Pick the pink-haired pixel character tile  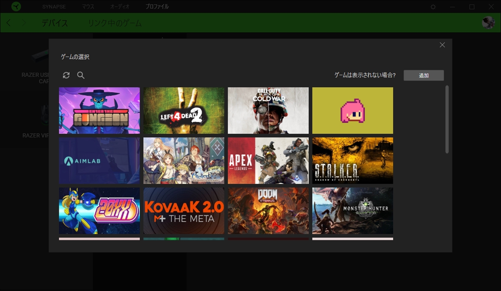pos(352,110)
